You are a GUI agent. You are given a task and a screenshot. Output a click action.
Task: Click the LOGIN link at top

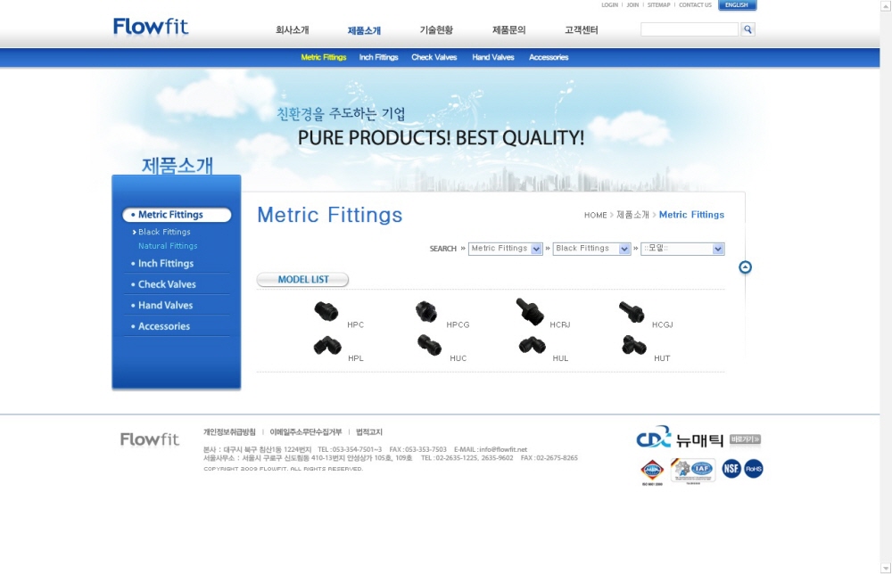tap(609, 5)
